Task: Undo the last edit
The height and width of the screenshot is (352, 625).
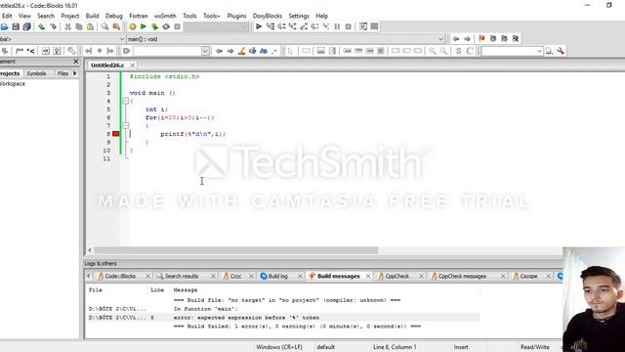Action: click(41, 26)
